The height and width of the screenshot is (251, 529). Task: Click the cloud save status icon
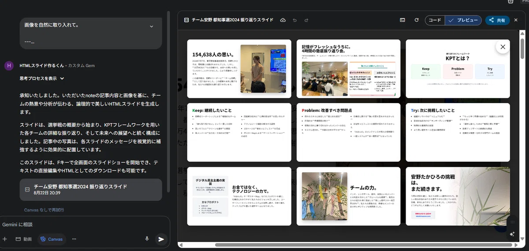pyautogui.click(x=283, y=20)
